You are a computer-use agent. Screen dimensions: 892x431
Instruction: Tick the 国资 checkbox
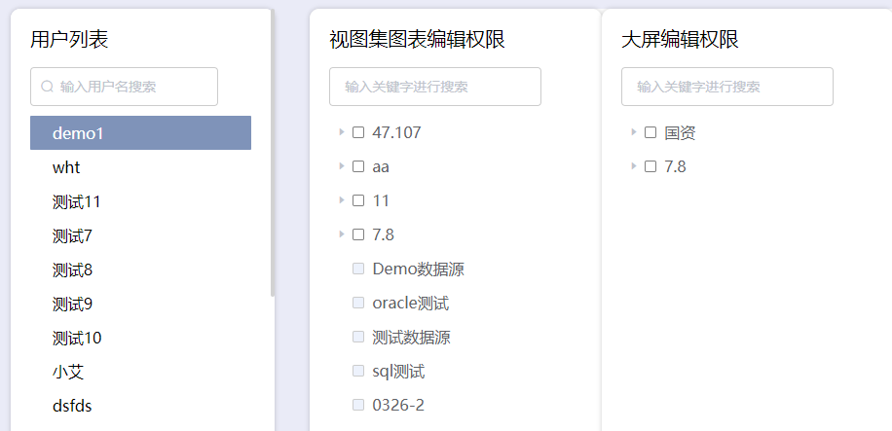tap(650, 132)
